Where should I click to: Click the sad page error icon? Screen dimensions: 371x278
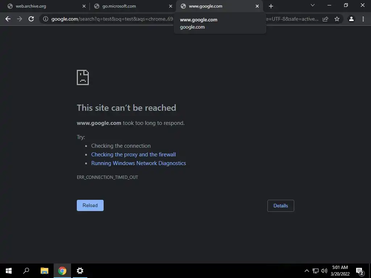83,77
